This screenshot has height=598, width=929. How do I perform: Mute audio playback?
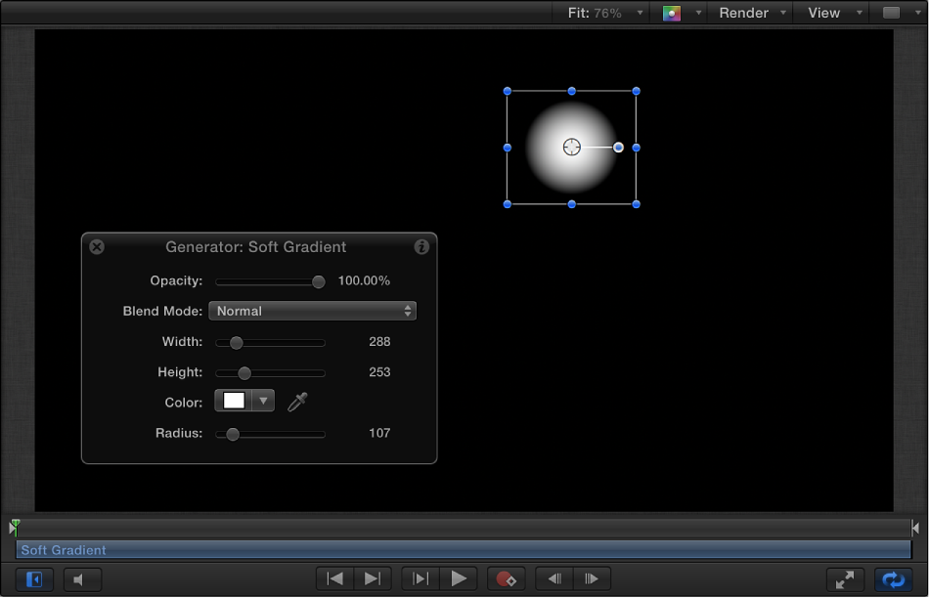click(x=82, y=578)
